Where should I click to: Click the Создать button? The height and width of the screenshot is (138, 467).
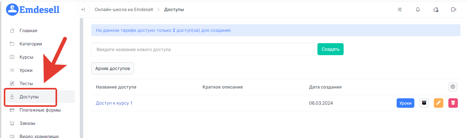[330, 49]
